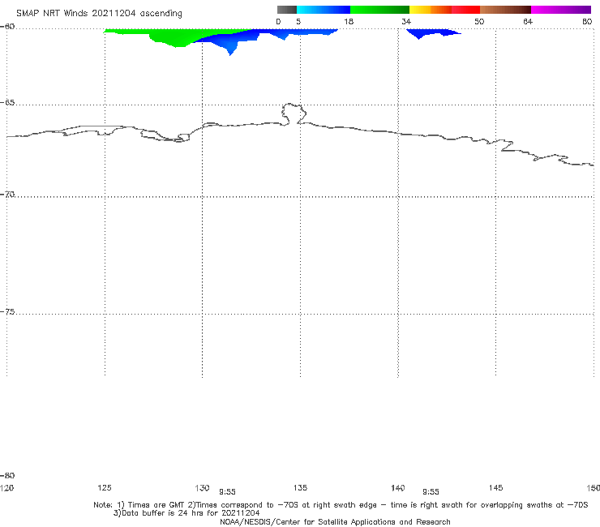Click the longitude label "140"

398,487
